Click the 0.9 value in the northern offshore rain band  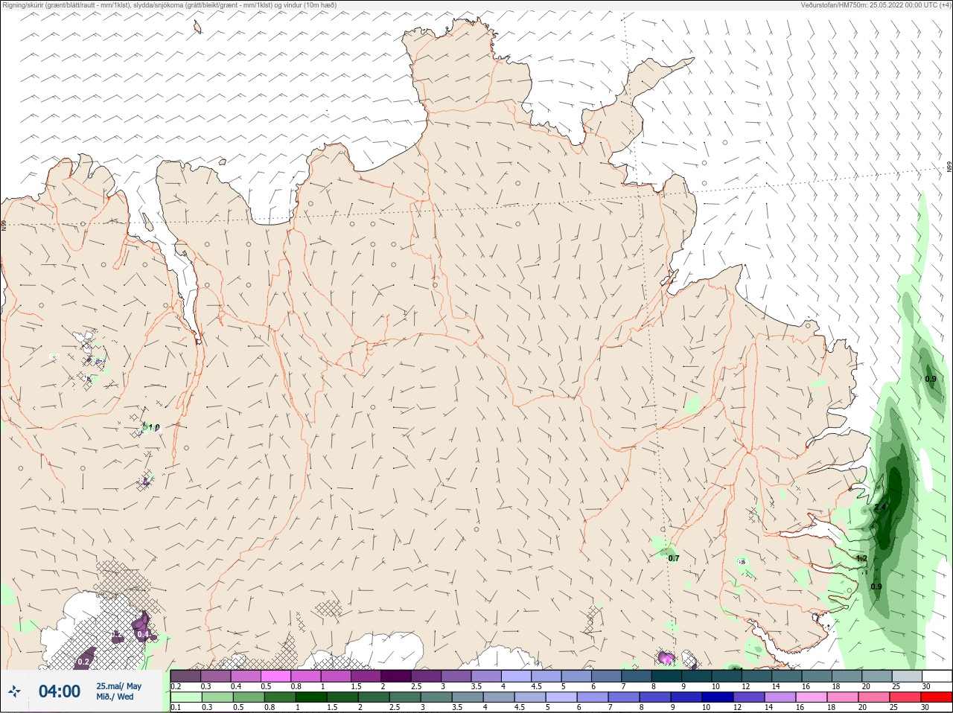(931, 379)
